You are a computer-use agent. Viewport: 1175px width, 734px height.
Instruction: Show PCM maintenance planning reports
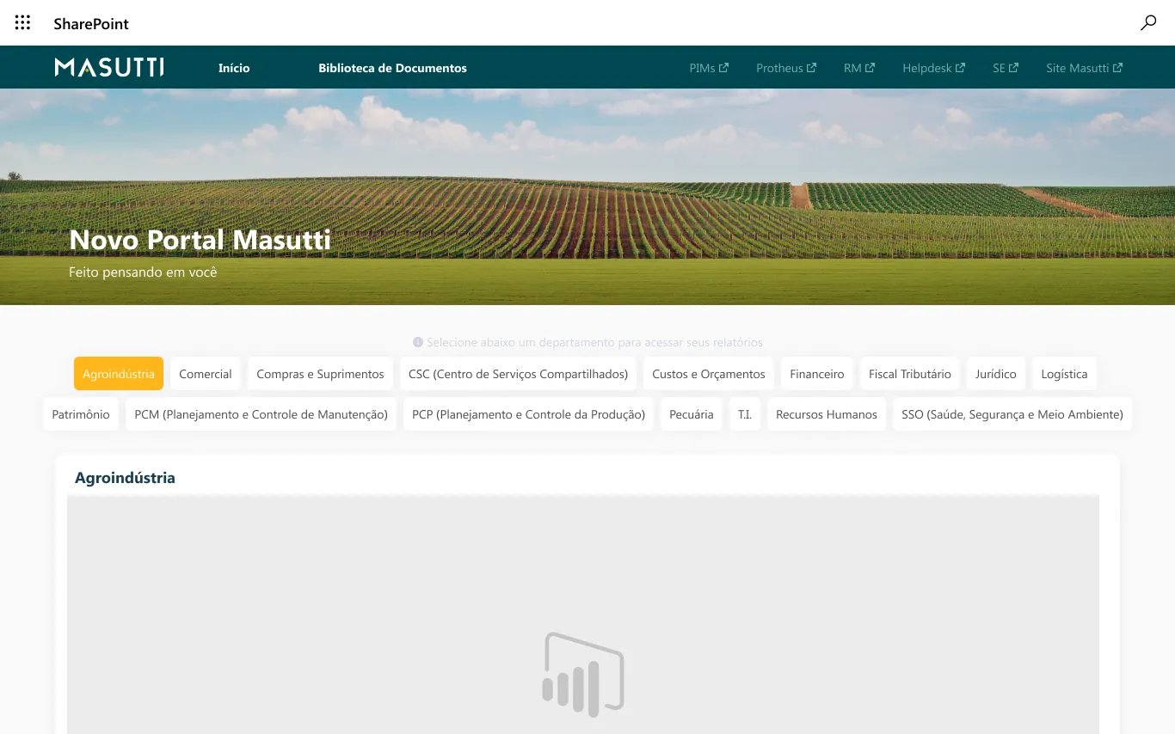pos(261,414)
